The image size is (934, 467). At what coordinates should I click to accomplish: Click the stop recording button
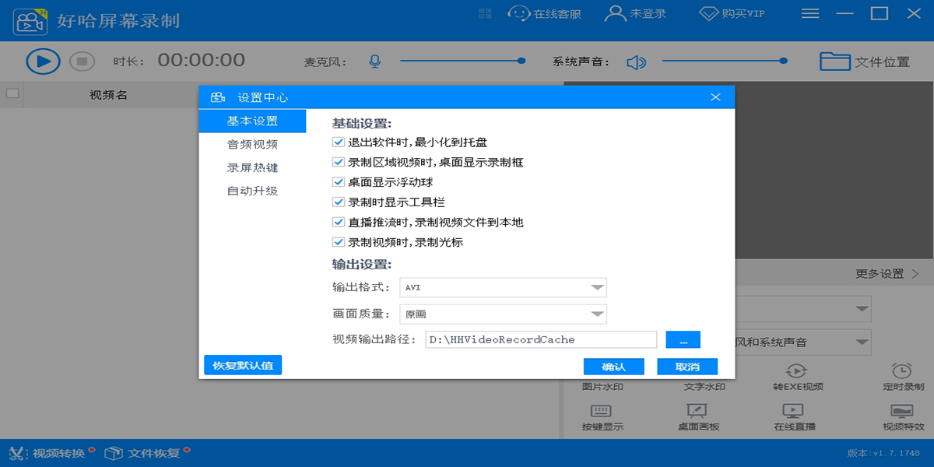point(82,61)
